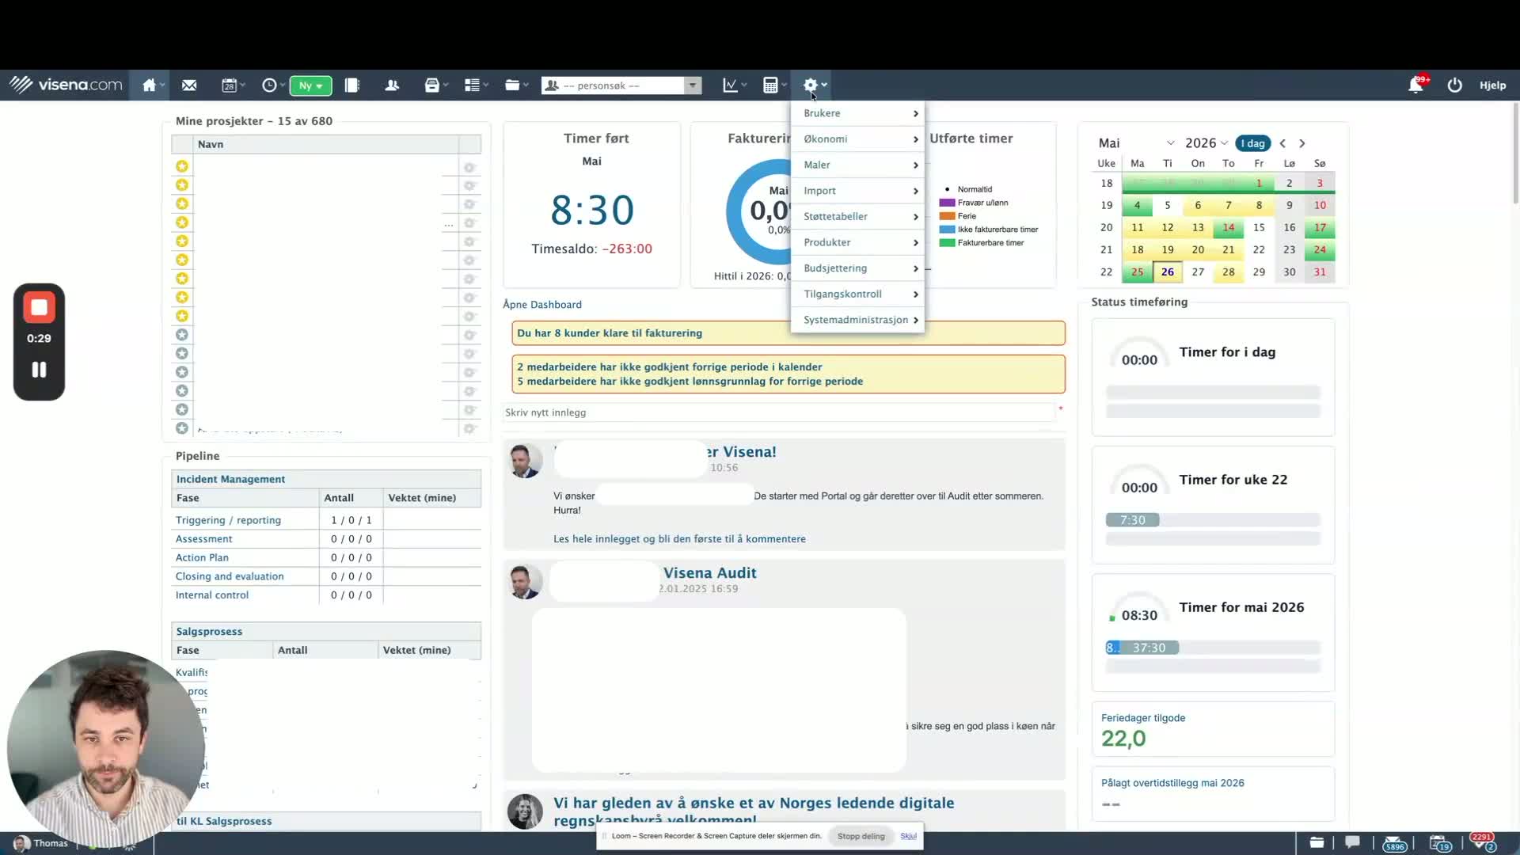Toggle favorite star on first project row
This screenshot has height=855, width=1520.
pyautogui.click(x=182, y=166)
